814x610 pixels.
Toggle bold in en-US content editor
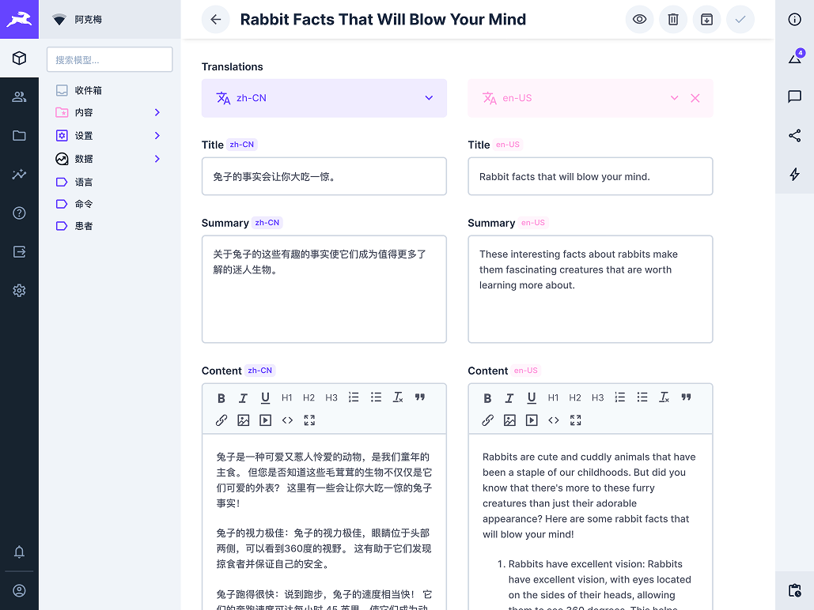point(487,398)
